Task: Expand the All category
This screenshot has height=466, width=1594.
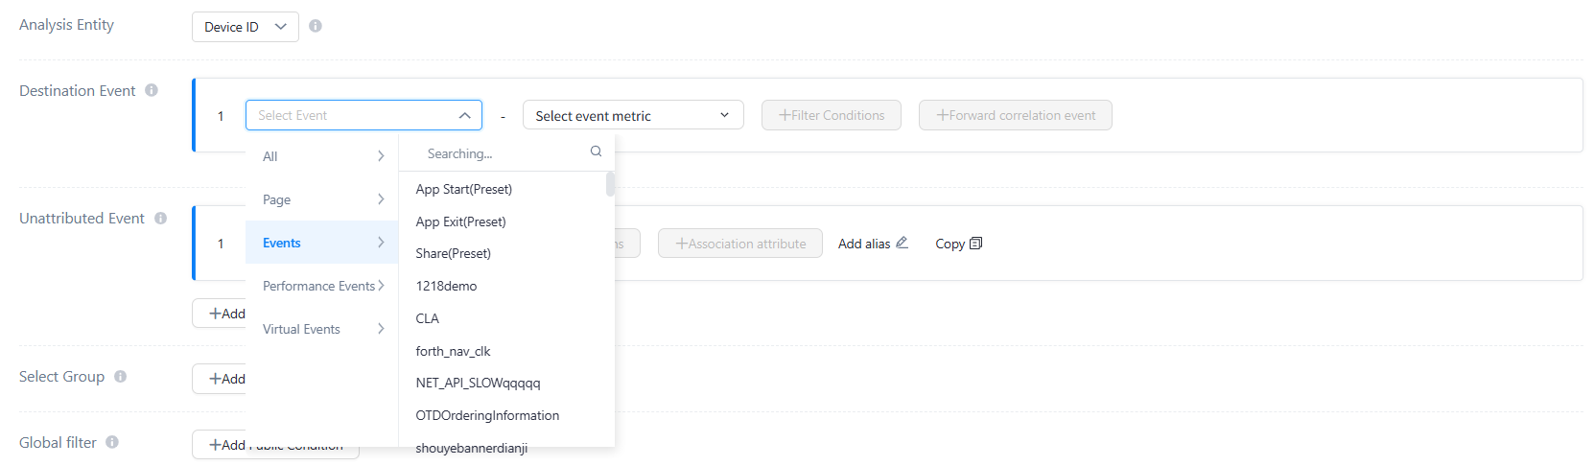Action: coord(322,156)
